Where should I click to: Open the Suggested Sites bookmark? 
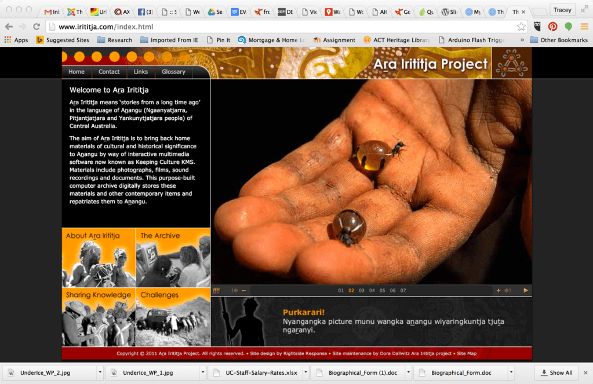pos(63,40)
